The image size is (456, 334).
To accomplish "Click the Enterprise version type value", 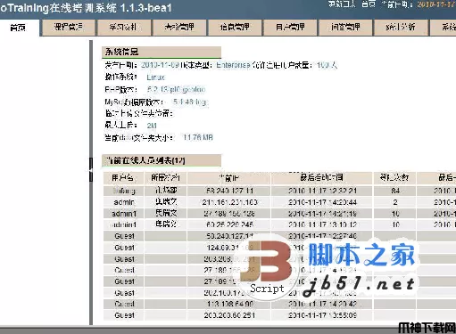I will 233,65.
